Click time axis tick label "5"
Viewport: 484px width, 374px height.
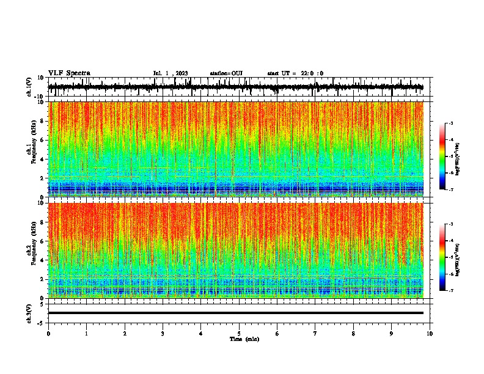tap(239, 334)
